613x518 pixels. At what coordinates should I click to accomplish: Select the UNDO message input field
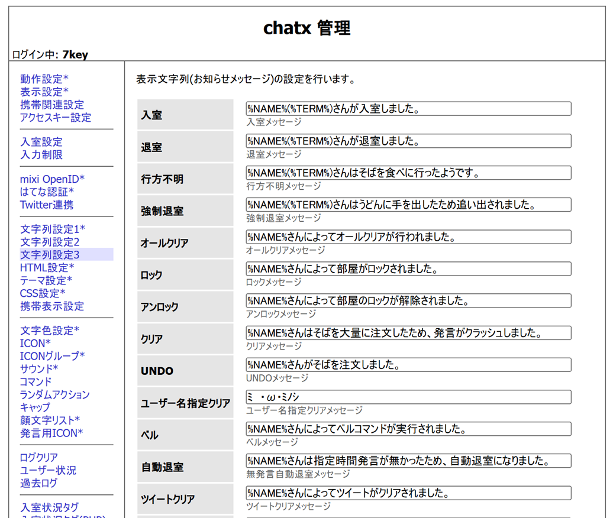pyautogui.click(x=408, y=364)
